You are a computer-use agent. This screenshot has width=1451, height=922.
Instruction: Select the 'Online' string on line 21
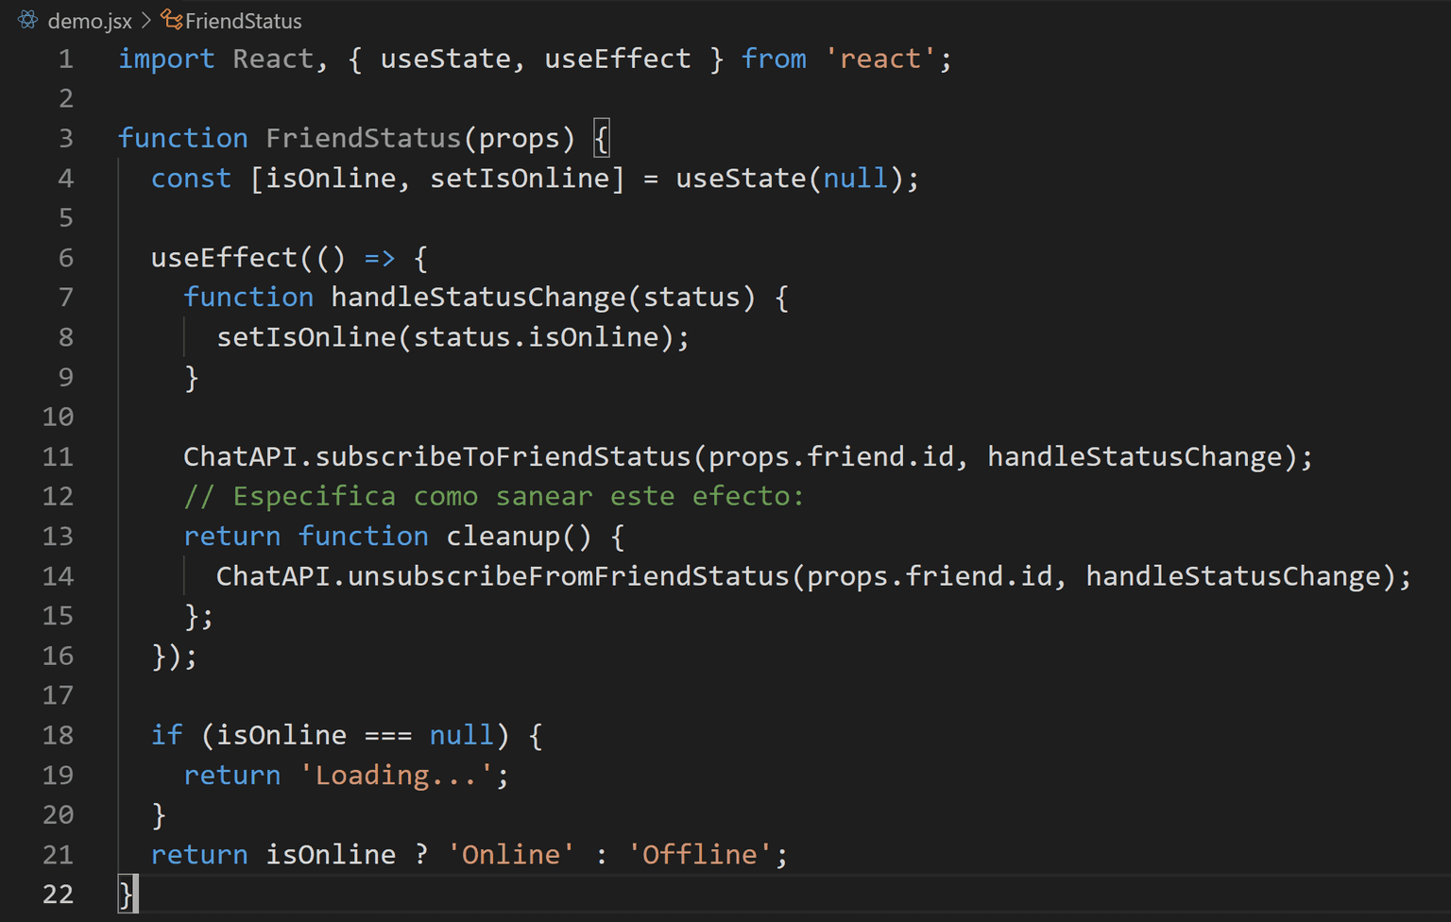510,854
